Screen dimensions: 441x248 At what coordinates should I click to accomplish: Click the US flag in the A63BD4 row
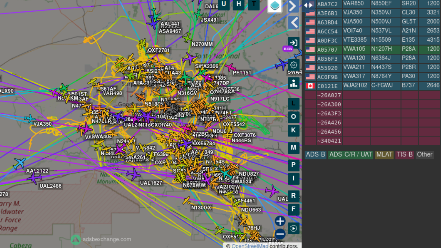click(x=310, y=22)
